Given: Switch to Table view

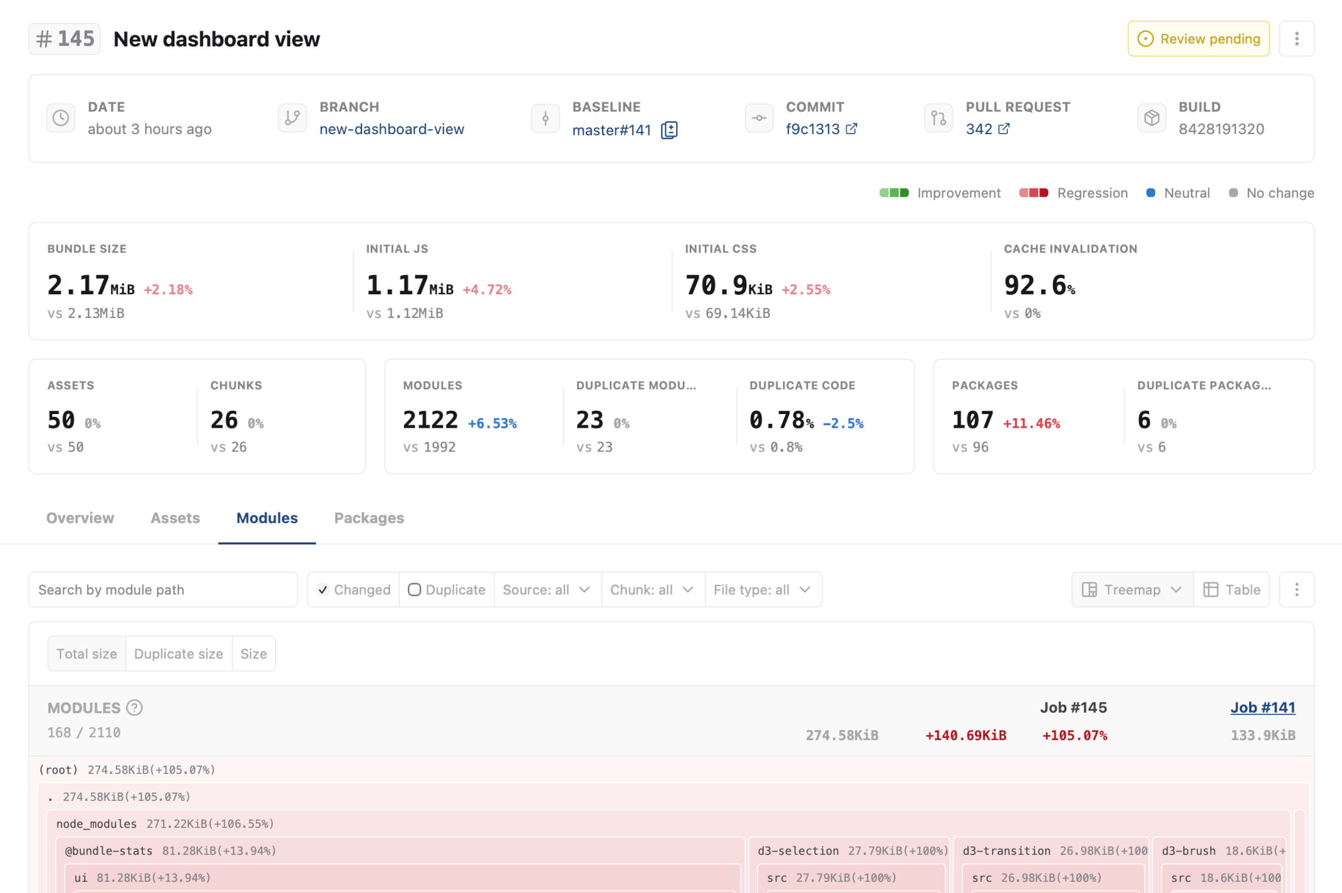Looking at the screenshot, I should (1232, 589).
